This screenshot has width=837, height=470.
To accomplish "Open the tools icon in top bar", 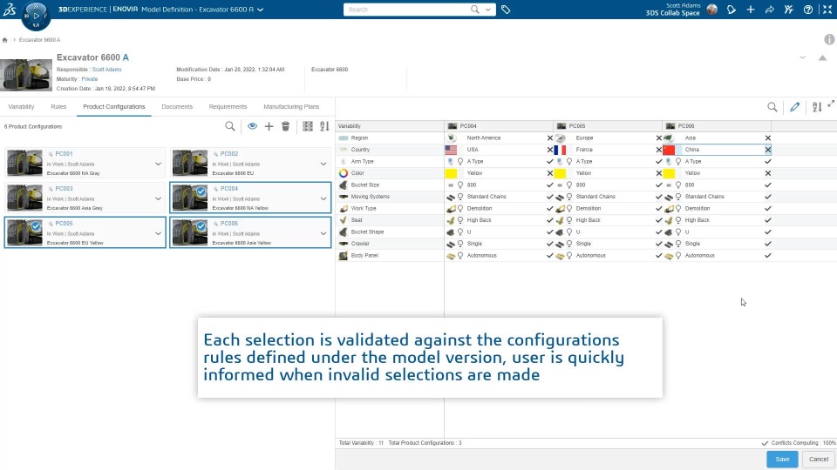I will point(789,10).
